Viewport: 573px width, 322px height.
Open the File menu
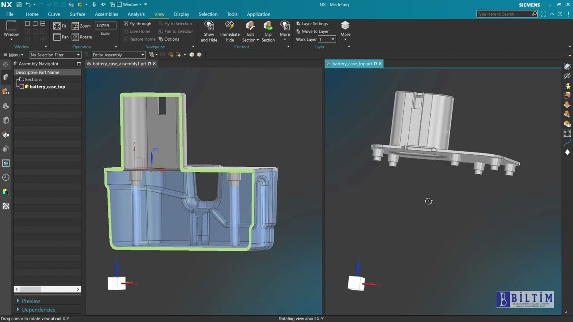click(10, 14)
